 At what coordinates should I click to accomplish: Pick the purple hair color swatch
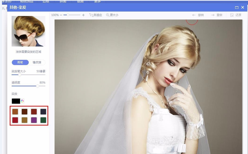[x=34, y=120]
